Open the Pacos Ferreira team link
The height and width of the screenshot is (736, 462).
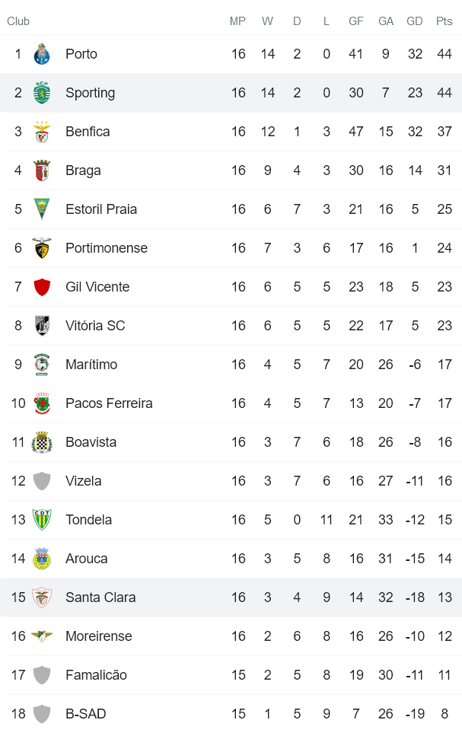(109, 403)
